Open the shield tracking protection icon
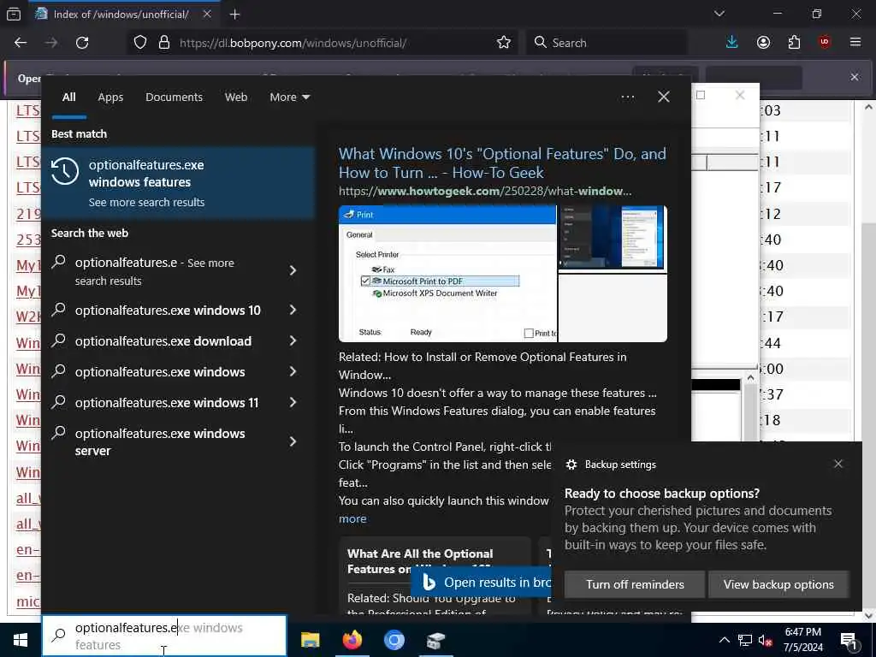Viewport: 876px width, 657px height. tap(140, 43)
